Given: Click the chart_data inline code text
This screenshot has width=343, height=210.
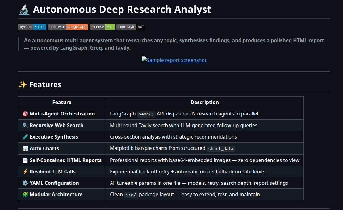Looking at the screenshot, I should pyautogui.click(x=221, y=149).
